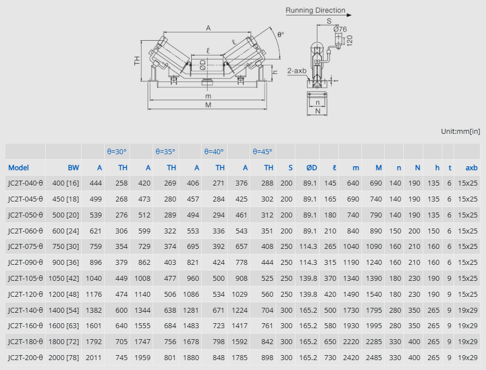Screen dimensions: 486x370
Task: Click the Ø76 dimension label in diagram
Action: [340, 29]
